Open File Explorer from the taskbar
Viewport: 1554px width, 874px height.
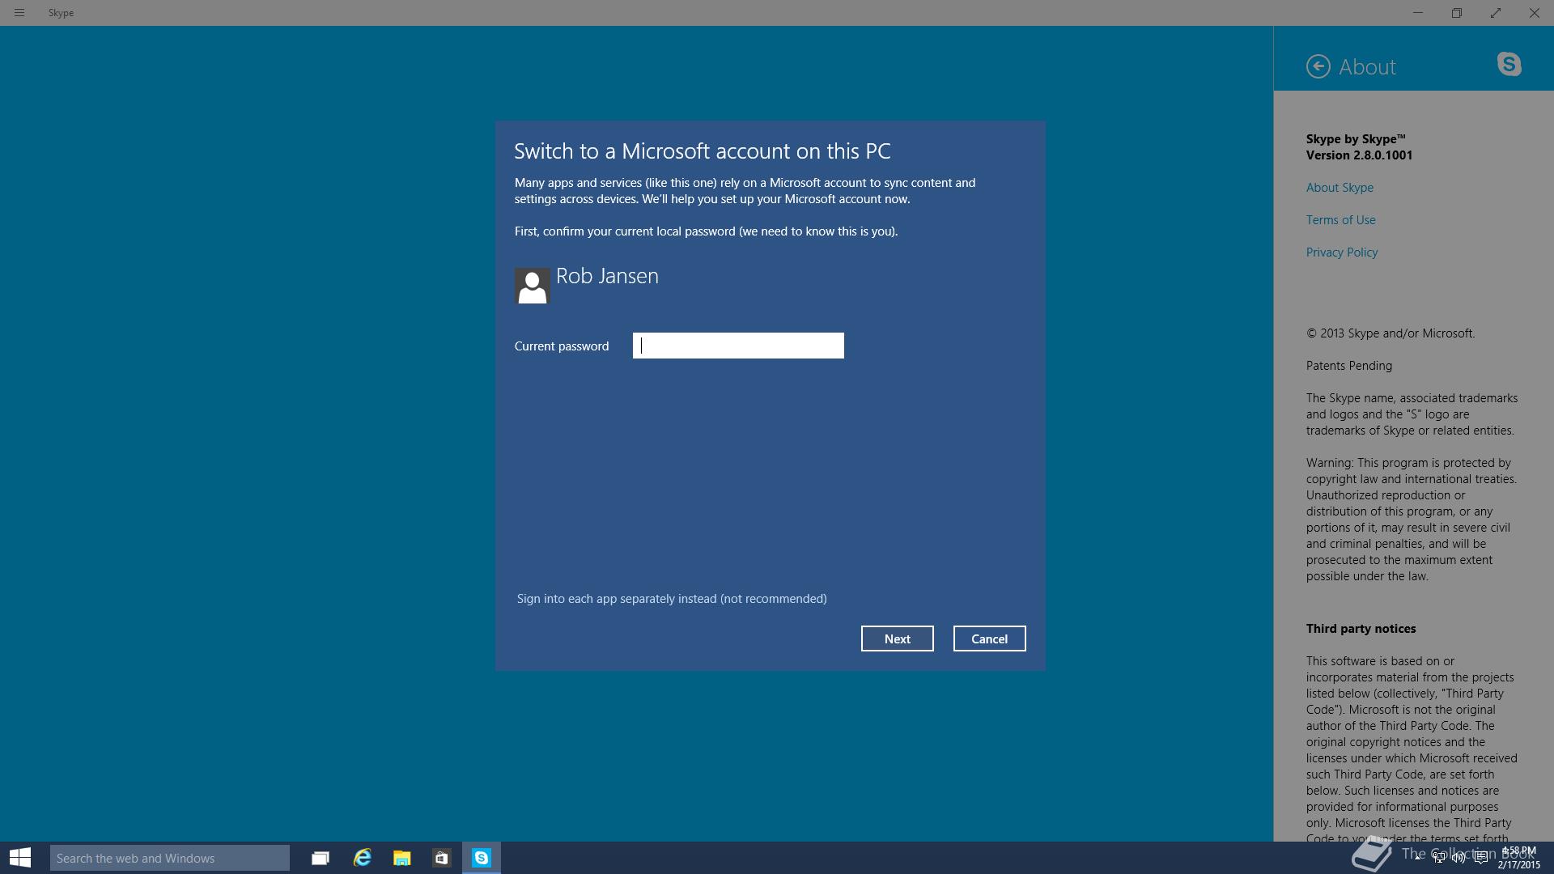(x=401, y=858)
